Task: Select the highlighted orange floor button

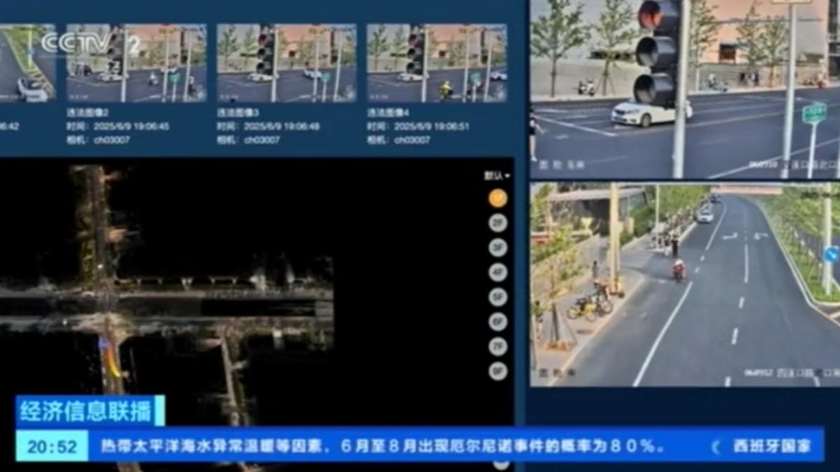Action: [x=498, y=199]
